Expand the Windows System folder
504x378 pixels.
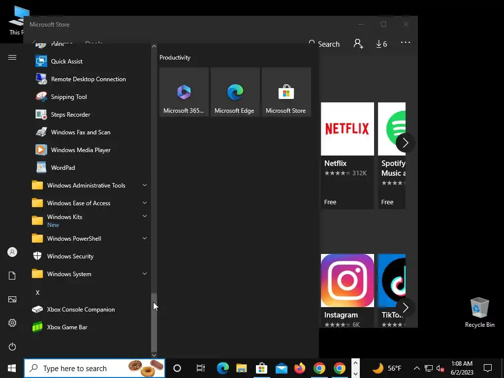(x=90, y=274)
